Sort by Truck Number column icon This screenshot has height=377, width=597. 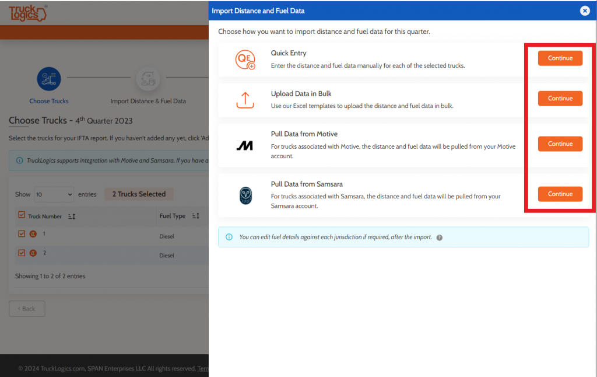point(72,217)
